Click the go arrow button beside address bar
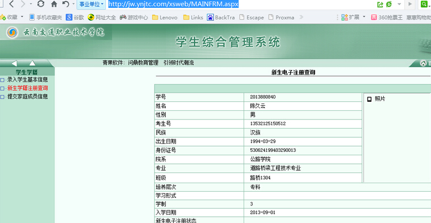 (x=410, y=4)
